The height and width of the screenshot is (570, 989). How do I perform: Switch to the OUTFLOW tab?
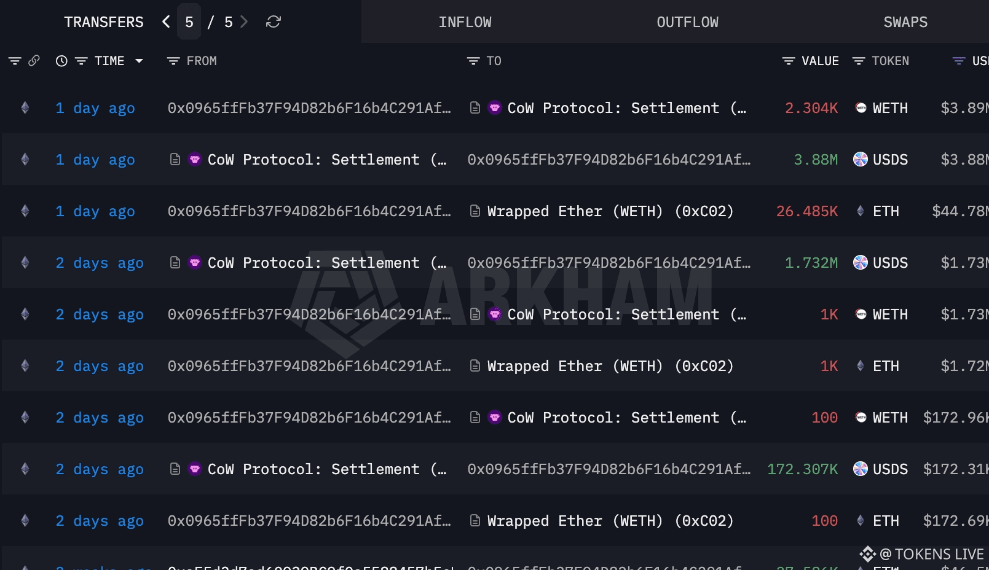click(688, 22)
